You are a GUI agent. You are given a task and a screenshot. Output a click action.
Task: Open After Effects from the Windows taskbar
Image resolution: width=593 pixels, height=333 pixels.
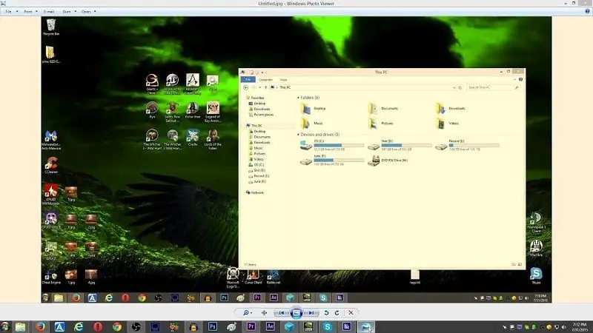coord(270,326)
